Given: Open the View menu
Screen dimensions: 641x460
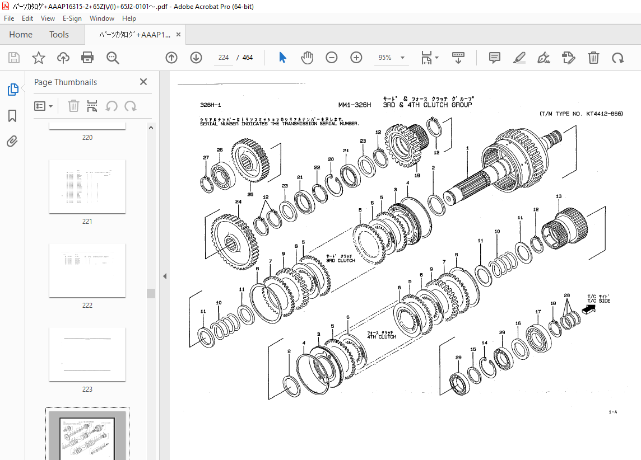Looking at the screenshot, I should coord(48,18).
